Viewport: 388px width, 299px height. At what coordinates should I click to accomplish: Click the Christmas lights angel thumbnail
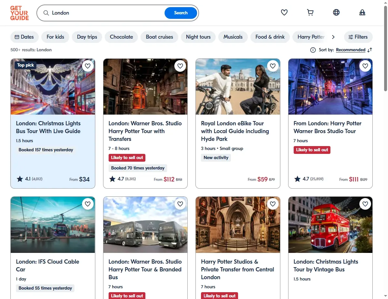53,87
